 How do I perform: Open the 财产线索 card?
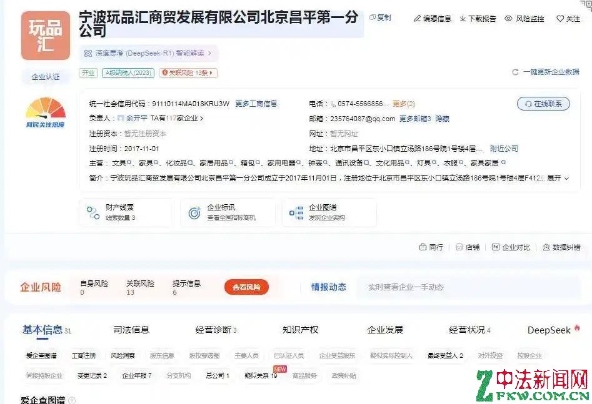(126, 212)
